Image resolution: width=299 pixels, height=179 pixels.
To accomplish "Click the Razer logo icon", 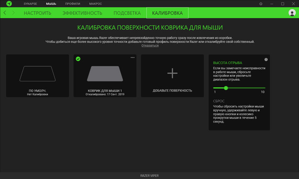I will tap(9, 4).
